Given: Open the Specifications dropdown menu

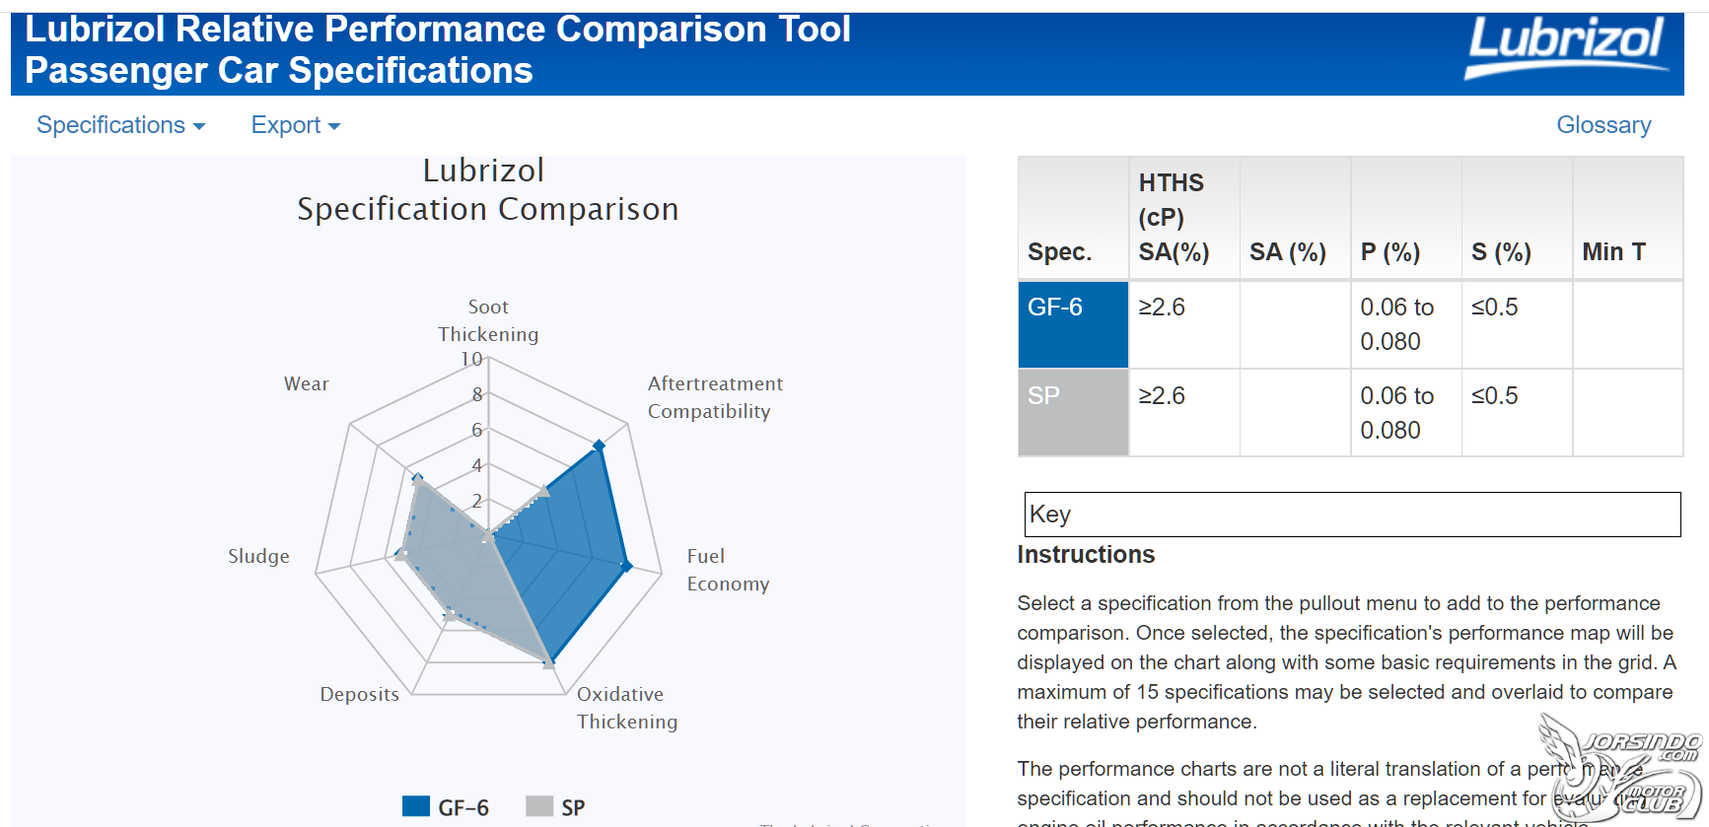Looking at the screenshot, I should coord(120,125).
